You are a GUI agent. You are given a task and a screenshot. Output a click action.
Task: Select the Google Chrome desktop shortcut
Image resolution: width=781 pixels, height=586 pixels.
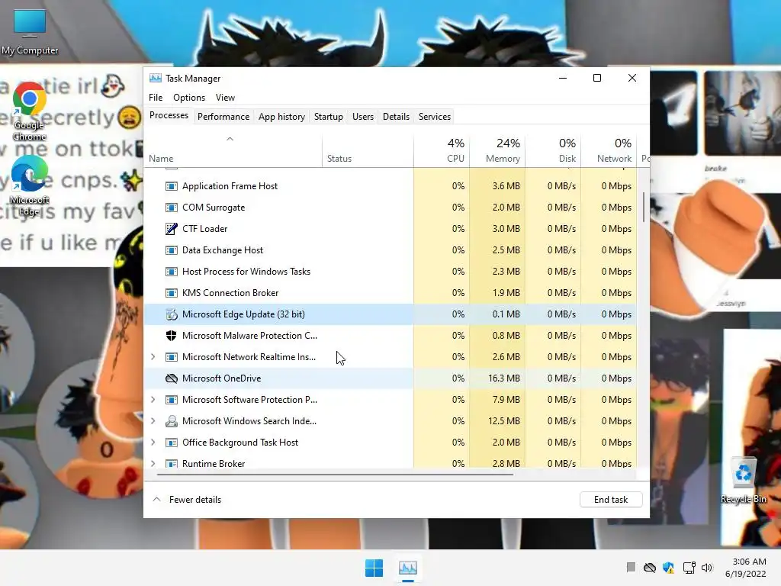point(30,111)
